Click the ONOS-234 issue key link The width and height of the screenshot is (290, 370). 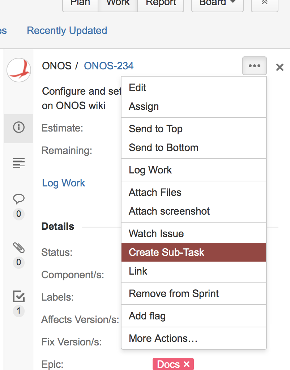coord(108,66)
